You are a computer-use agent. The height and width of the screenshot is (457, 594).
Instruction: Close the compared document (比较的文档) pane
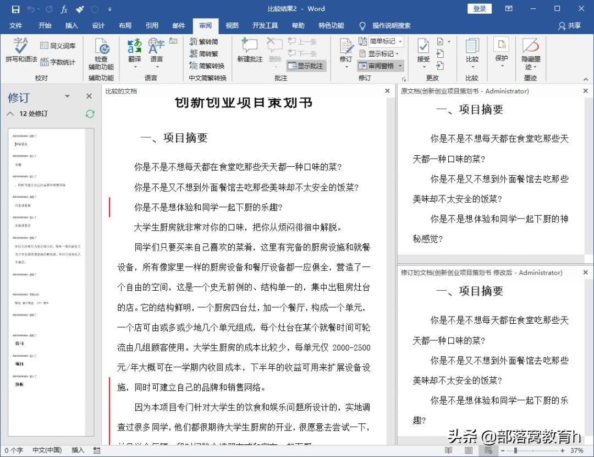point(387,91)
